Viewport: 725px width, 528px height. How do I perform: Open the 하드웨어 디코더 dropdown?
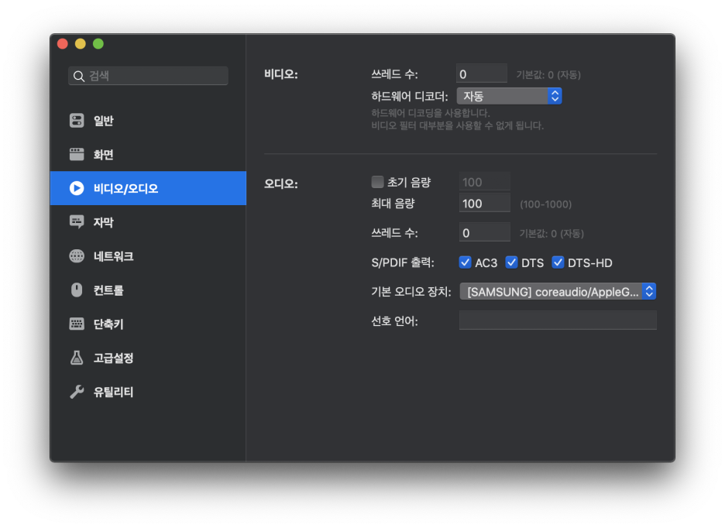pyautogui.click(x=510, y=95)
